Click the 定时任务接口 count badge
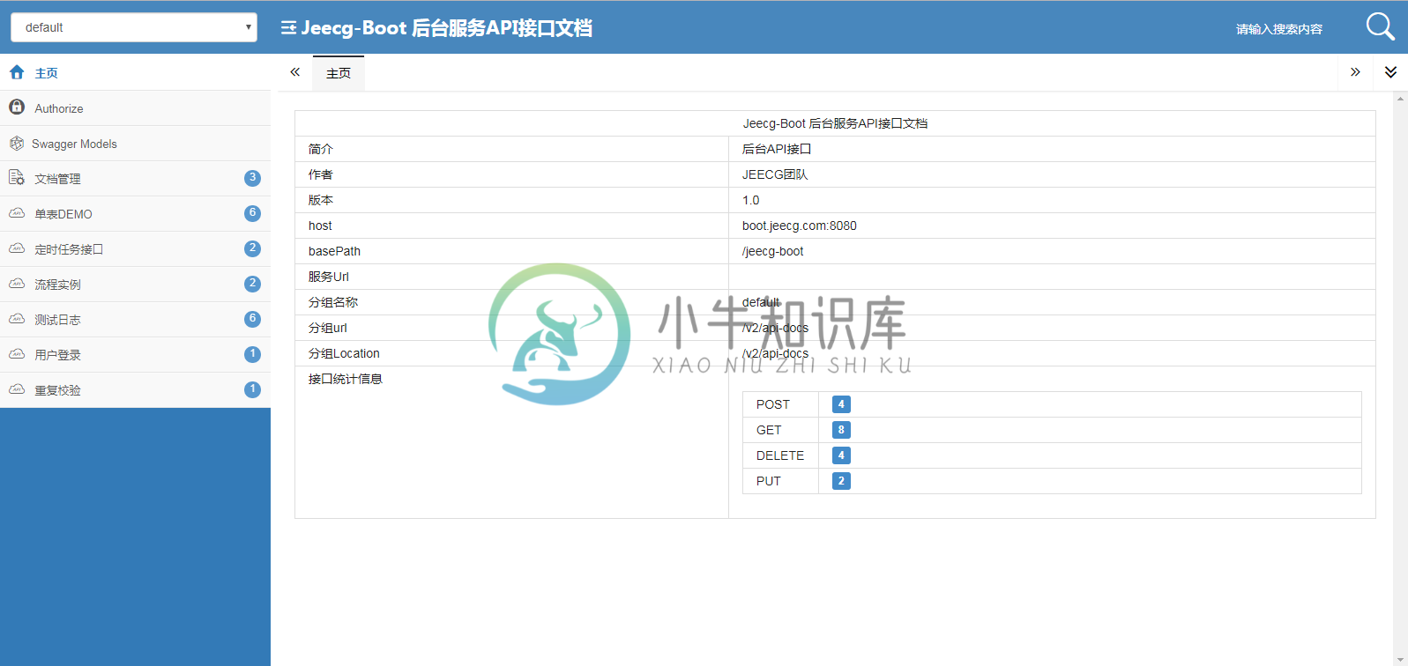The height and width of the screenshot is (666, 1408). [252, 248]
